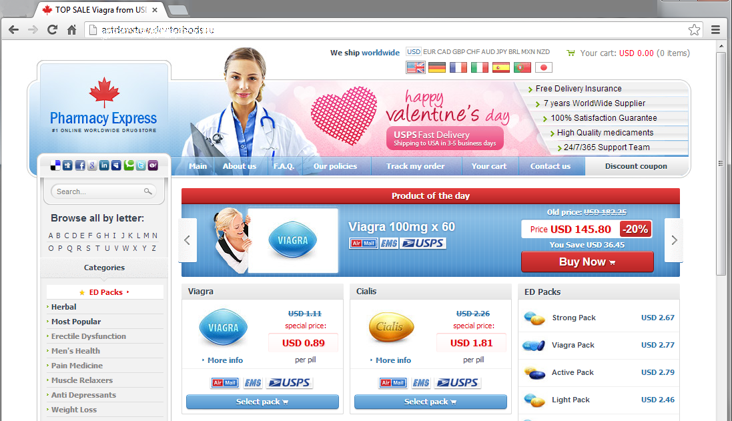
Task: Select NZD currency
Action: tap(543, 52)
